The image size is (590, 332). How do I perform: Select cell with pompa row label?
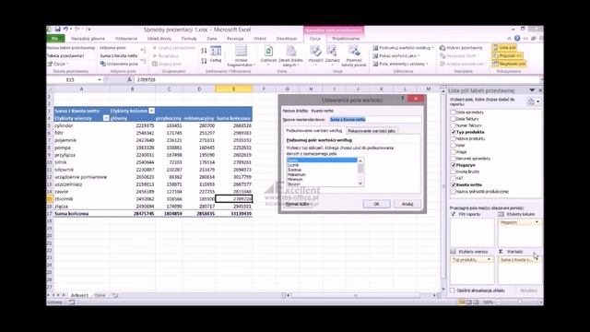click(82, 148)
